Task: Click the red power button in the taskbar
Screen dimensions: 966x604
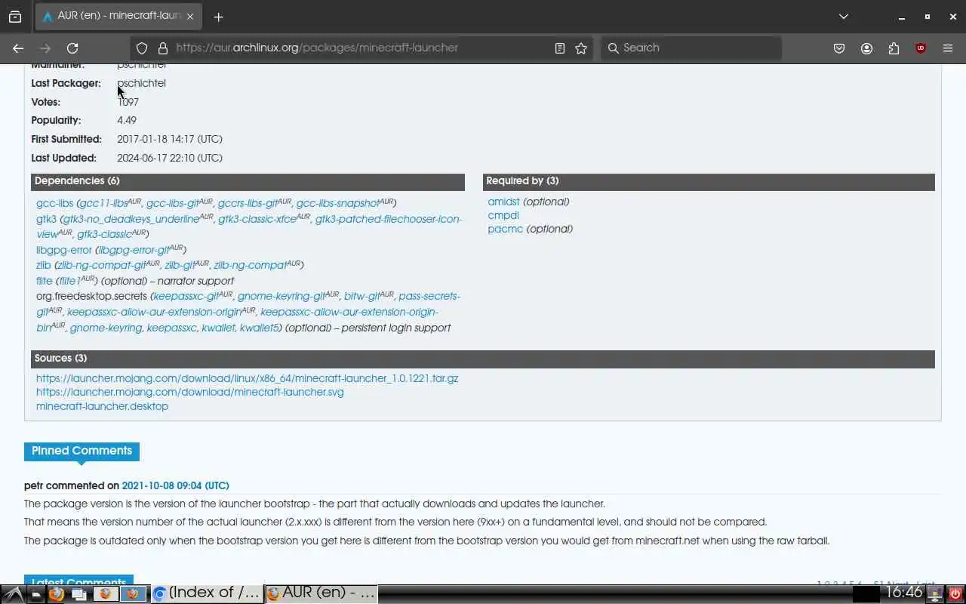Action: 955,593
